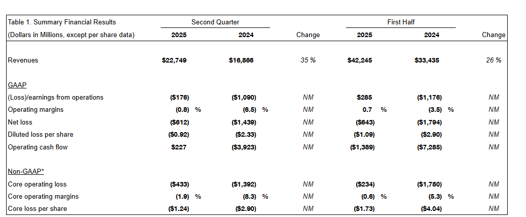Image resolution: width=526 pixels, height=217 pixels.
Task: Click the Revenues row label
Action: [x=23, y=60]
